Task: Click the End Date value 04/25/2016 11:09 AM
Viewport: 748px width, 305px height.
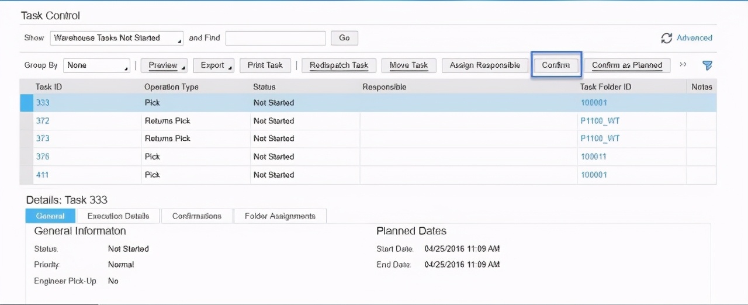Action: (462, 265)
